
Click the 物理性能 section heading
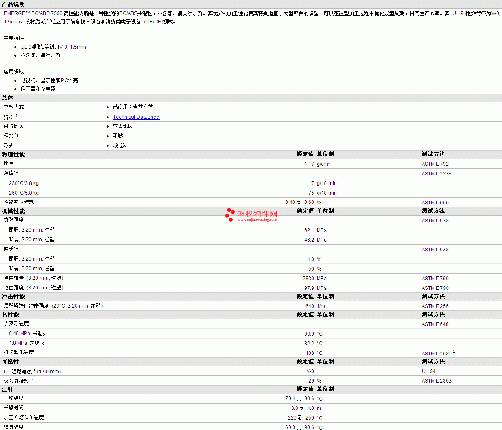click(x=13, y=154)
